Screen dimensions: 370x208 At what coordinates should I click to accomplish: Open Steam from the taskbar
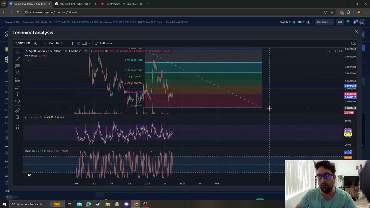[98, 204]
